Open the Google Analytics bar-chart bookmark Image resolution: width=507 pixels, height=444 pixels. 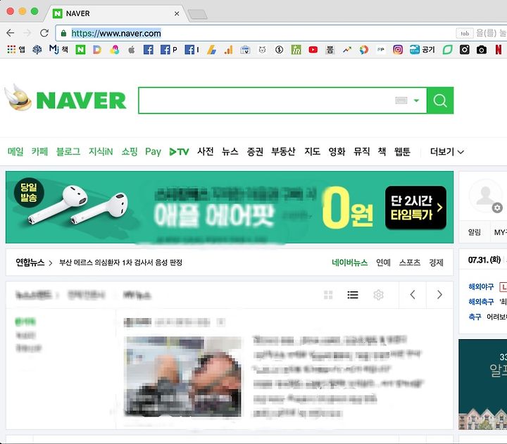(x=229, y=50)
